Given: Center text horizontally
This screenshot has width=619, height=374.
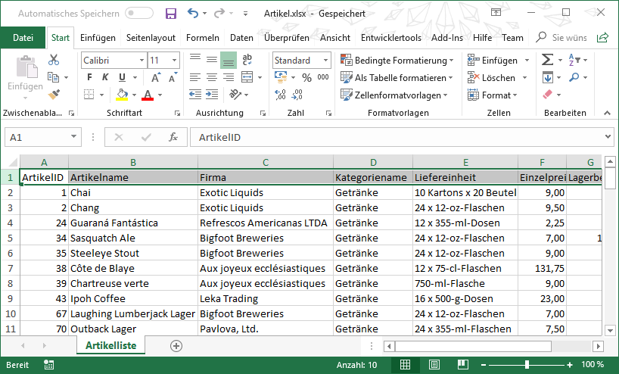Looking at the screenshot, I should click(x=212, y=77).
